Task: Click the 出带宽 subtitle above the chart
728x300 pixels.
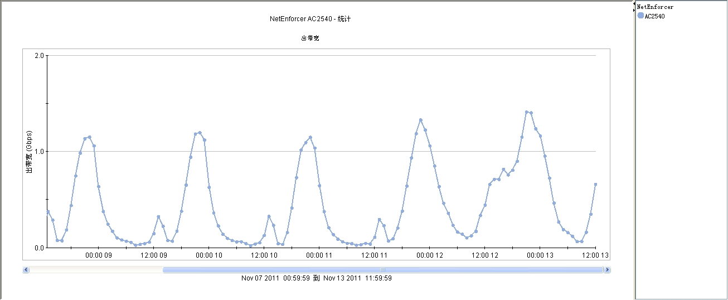Action: [x=310, y=38]
